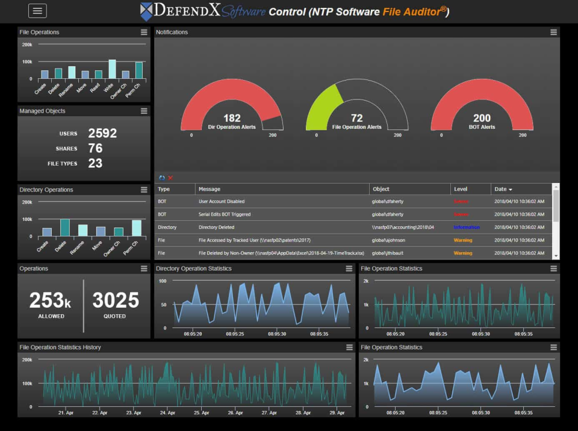The image size is (578, 431).
Task: Refresh the notifications list with blue icon
Action: (x=162, y=178)
